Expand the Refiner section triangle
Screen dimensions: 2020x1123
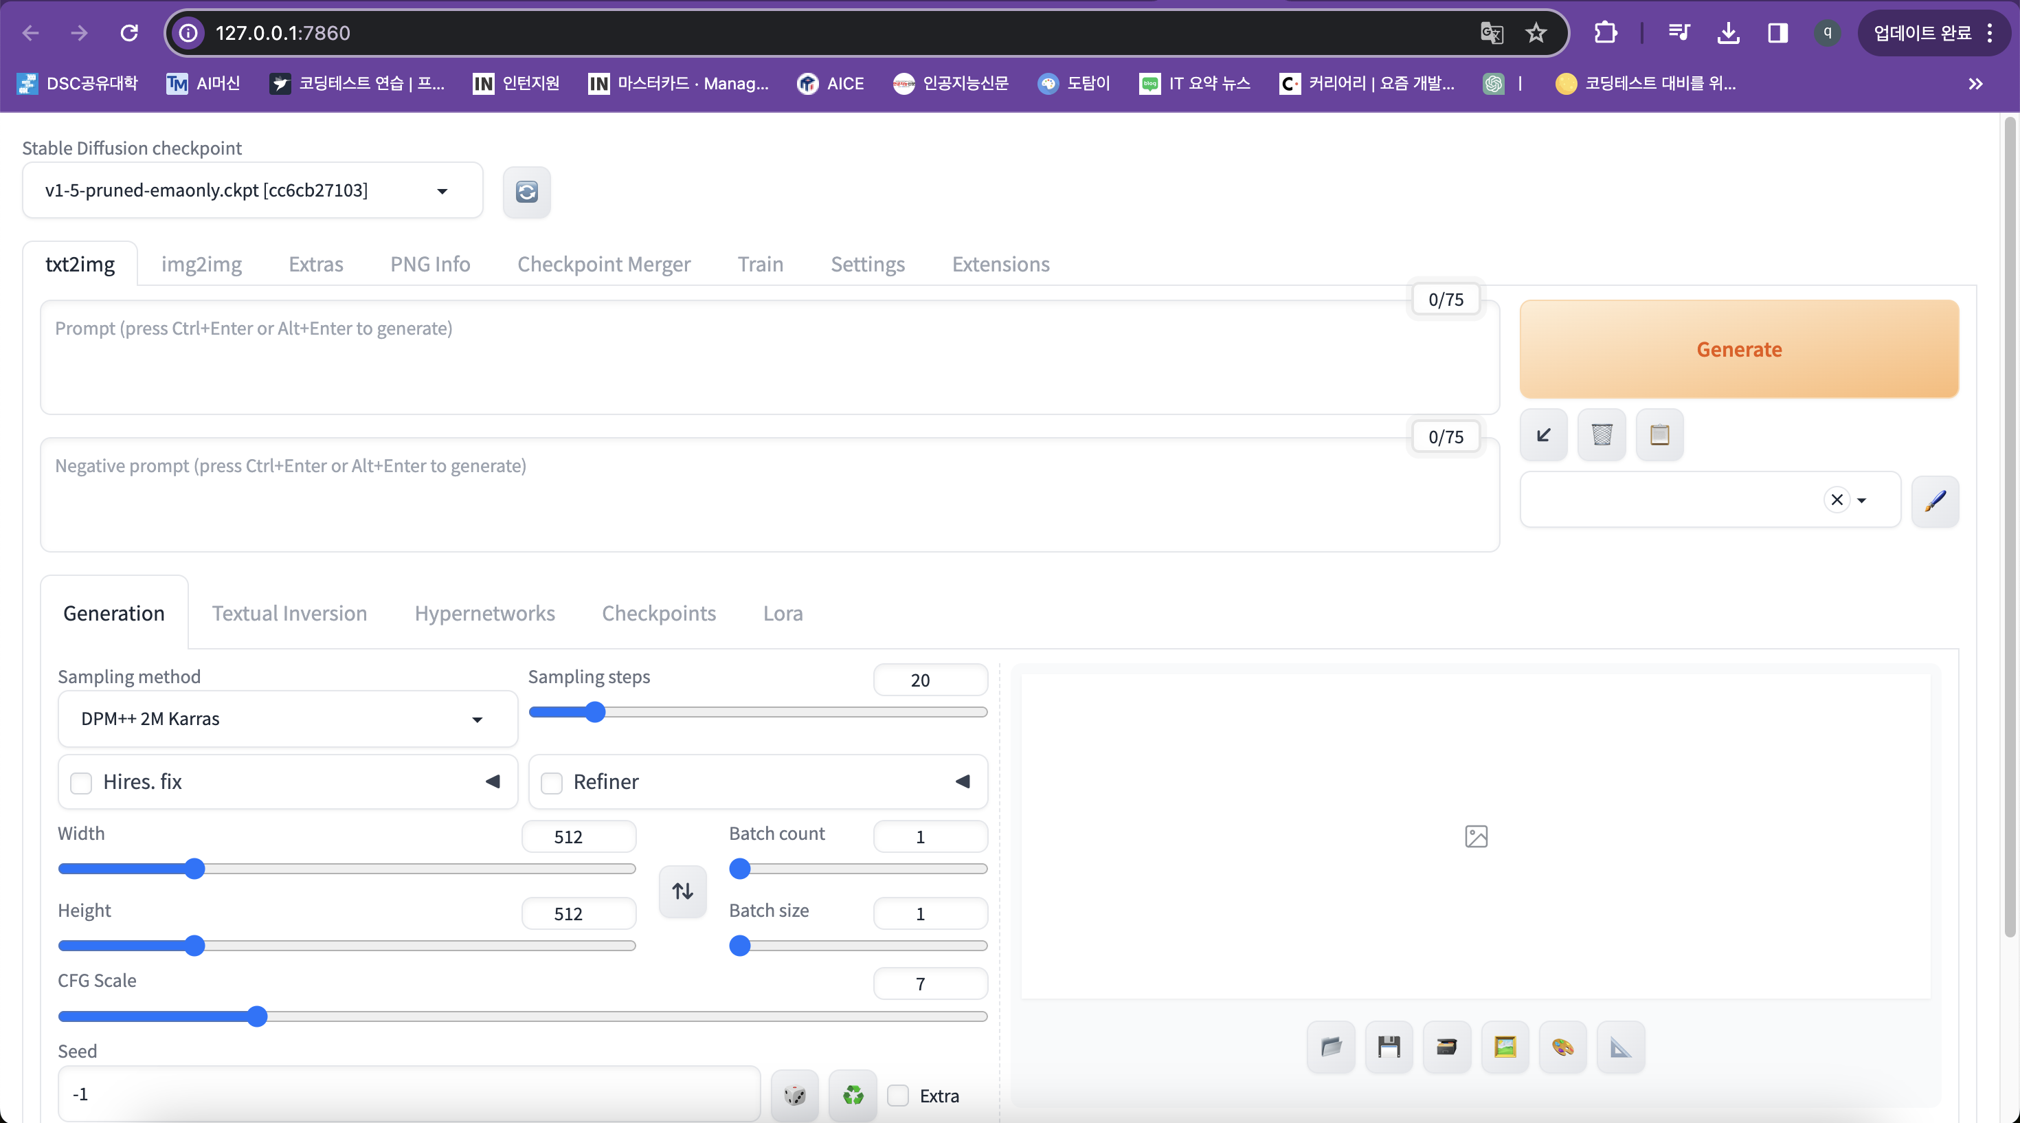962,782
